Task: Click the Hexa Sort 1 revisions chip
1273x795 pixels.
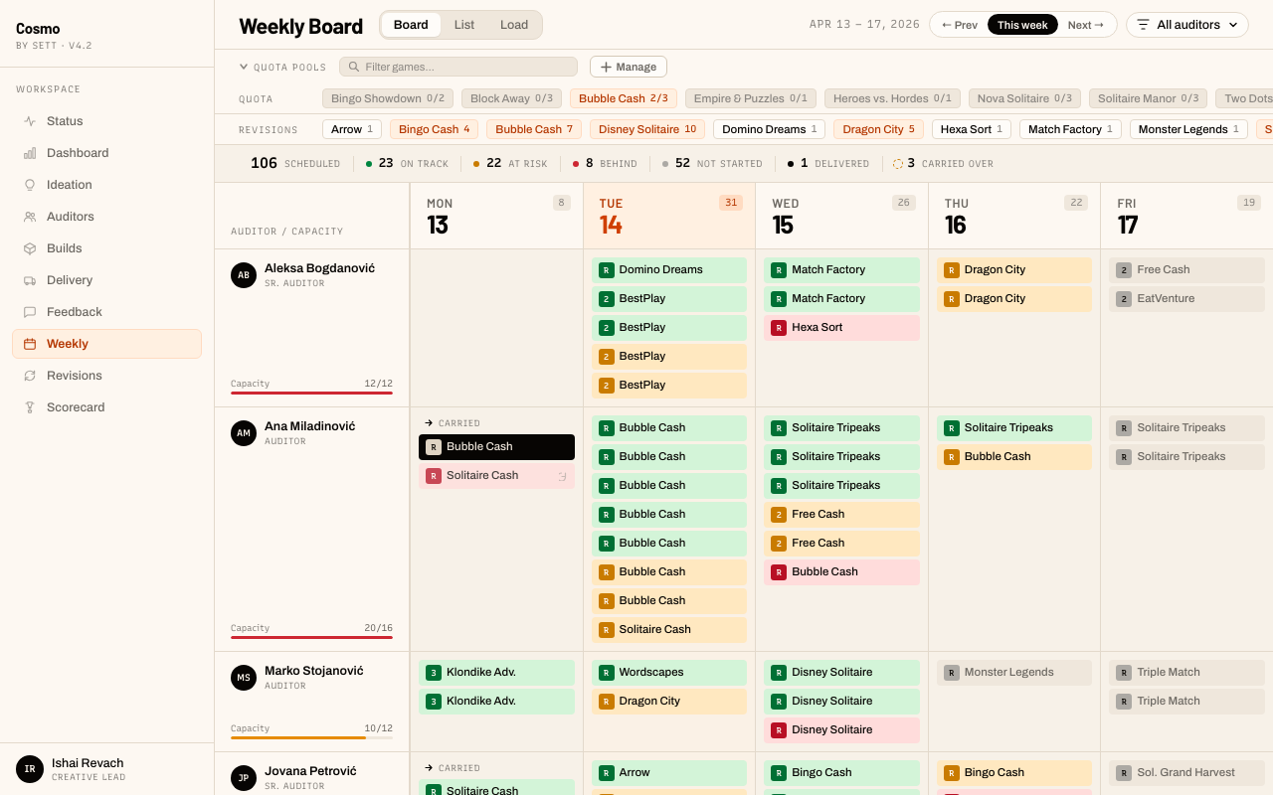Action: pyautogui.click(x=972, y=129)
